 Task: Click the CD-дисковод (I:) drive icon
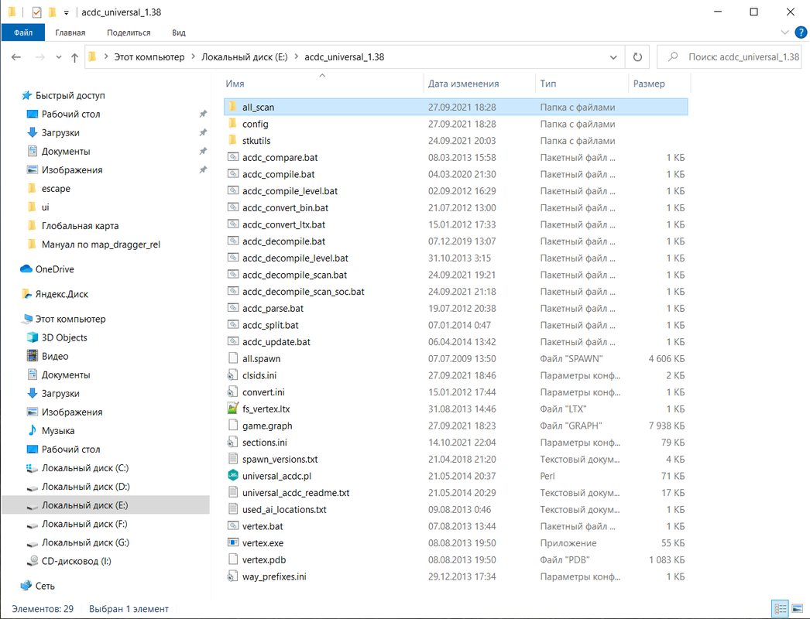pos(33,561)
